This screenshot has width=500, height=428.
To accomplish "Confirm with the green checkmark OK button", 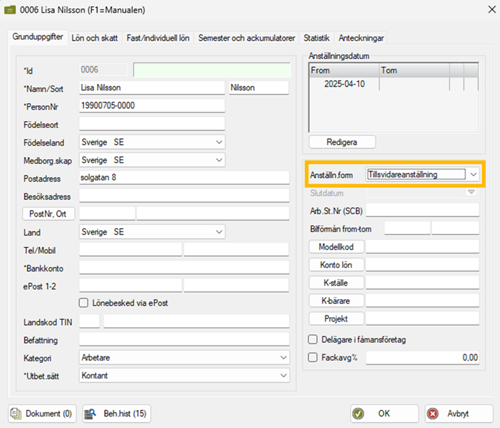I will [384, 414].
